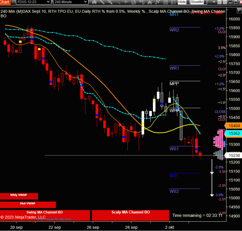
Task: Click the white 15238 current price marker
Action: pos(233,155)
